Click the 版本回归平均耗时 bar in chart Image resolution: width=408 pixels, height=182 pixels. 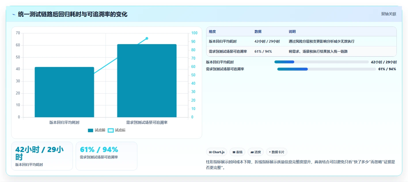coord(64,92)
